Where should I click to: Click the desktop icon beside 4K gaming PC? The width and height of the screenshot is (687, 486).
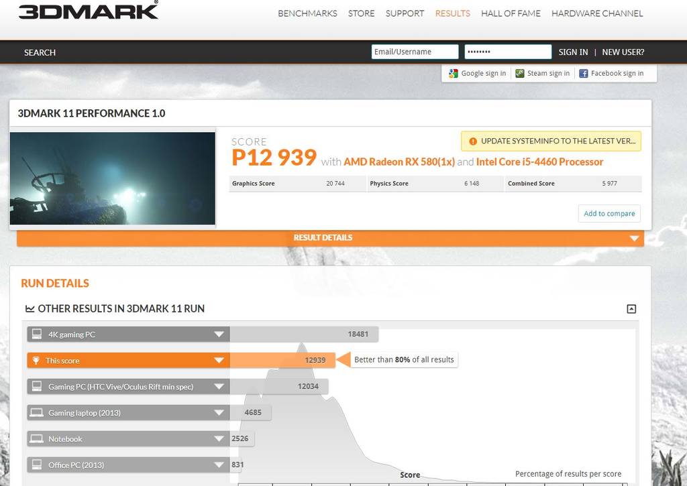pos(37,334)
